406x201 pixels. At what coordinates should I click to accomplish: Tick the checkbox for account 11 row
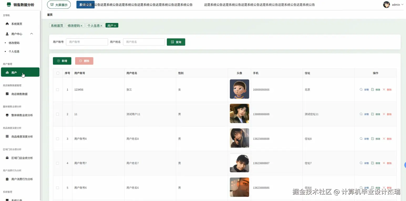click(x=58, y=114)
